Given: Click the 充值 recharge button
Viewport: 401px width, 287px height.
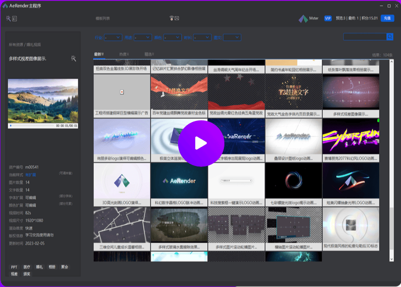Looking at the screenshot, I should [x=387, y=19].
